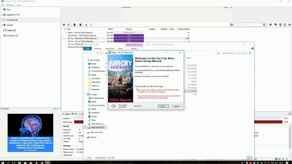Click Game Info link in setup wizard
The height and width of the screenshot is (164, 292).
click(138, 106)
